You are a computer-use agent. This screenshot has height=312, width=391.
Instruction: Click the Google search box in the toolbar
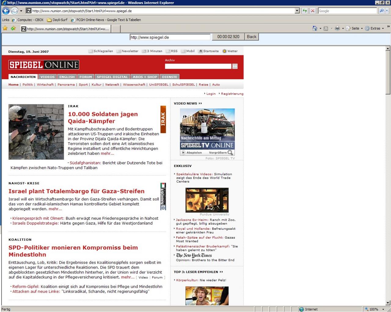[x=348, y=11]
